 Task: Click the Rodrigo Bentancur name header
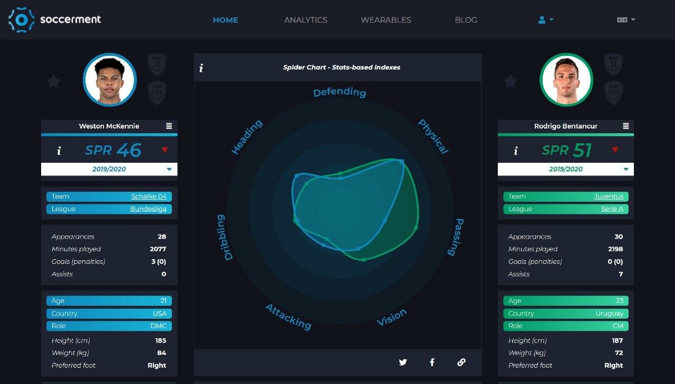tap(566, 126)
